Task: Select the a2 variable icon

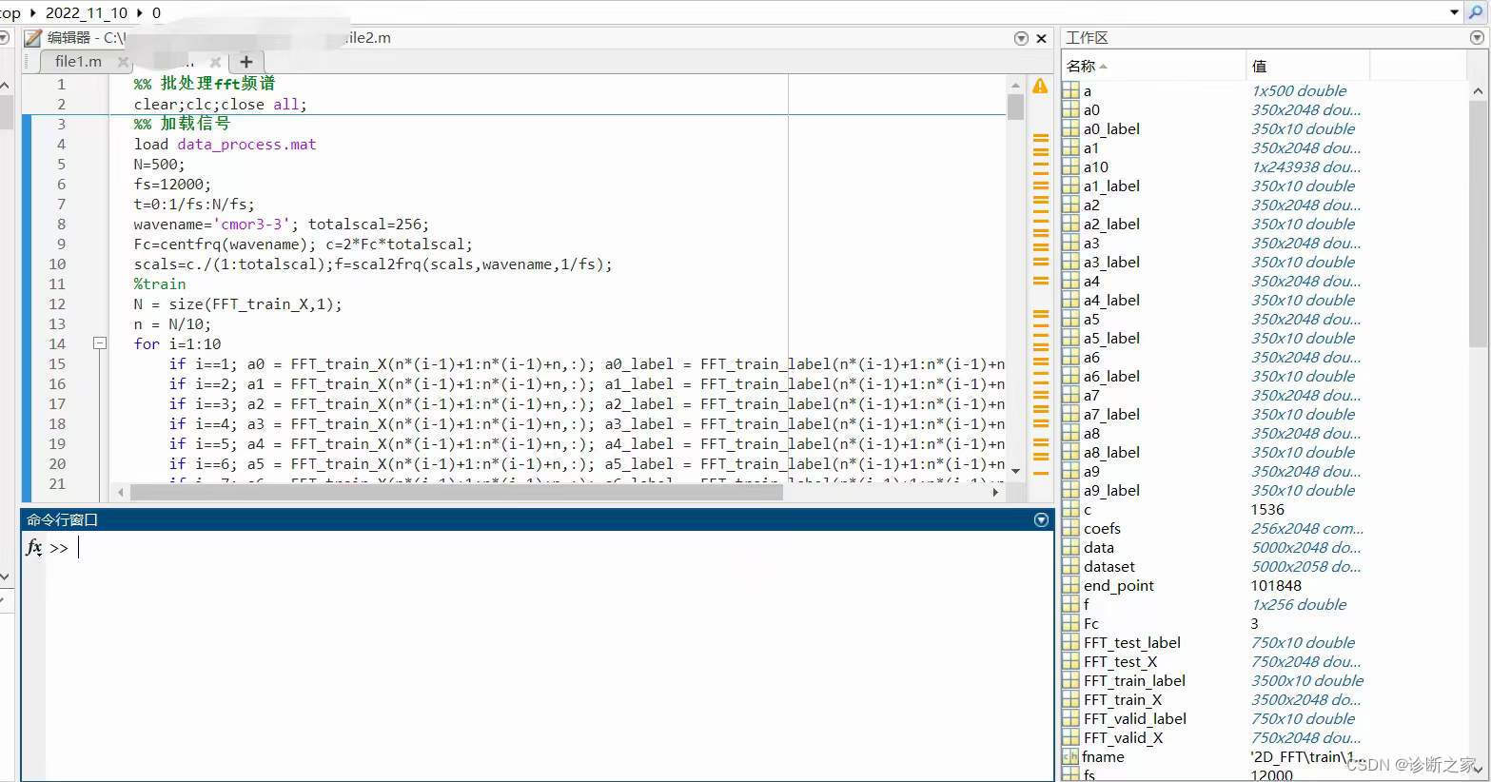Action: [1070, 205]
